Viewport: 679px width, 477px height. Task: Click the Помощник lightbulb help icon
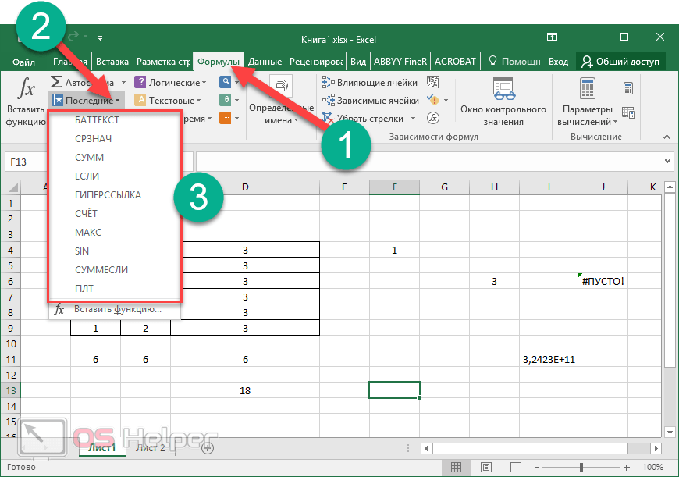click(492, 61)
